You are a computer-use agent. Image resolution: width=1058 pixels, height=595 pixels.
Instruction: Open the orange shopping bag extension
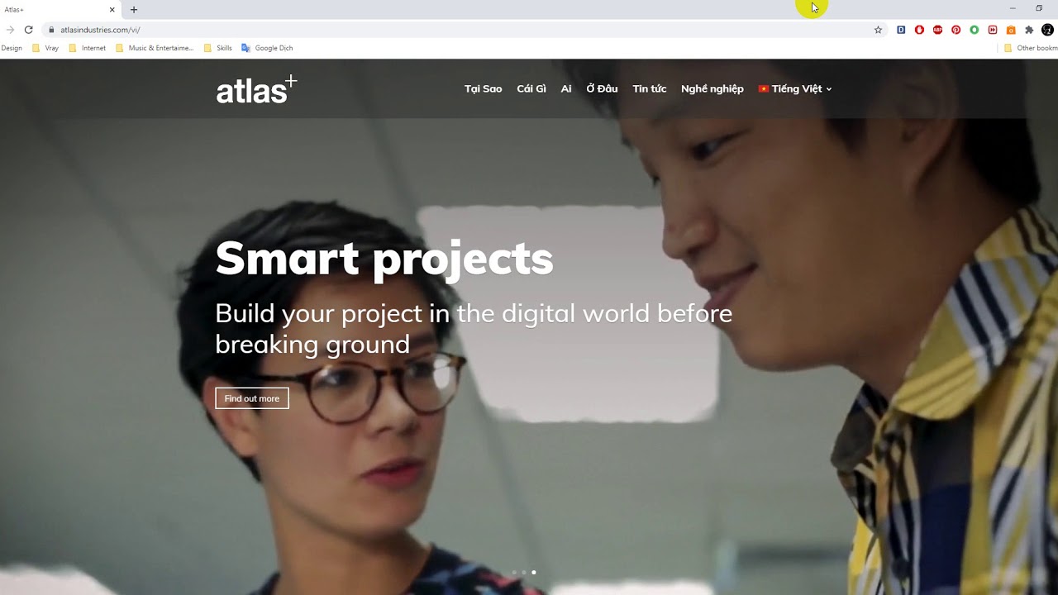click(1011, 30)
